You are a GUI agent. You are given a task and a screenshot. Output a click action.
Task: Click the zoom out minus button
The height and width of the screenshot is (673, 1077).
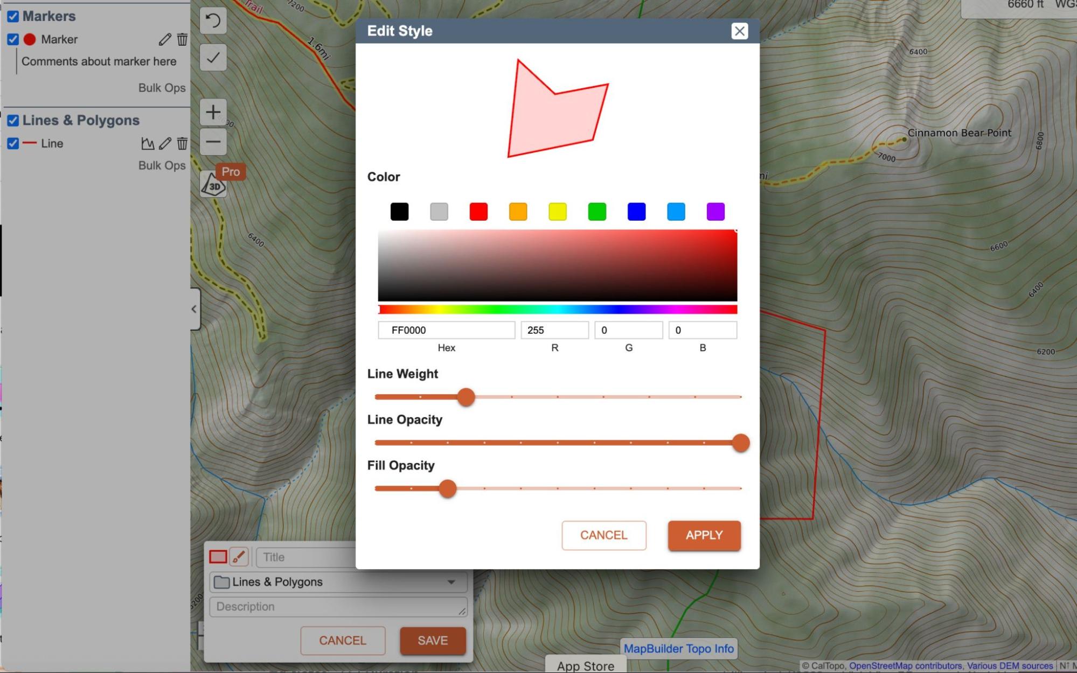point(213,142)
